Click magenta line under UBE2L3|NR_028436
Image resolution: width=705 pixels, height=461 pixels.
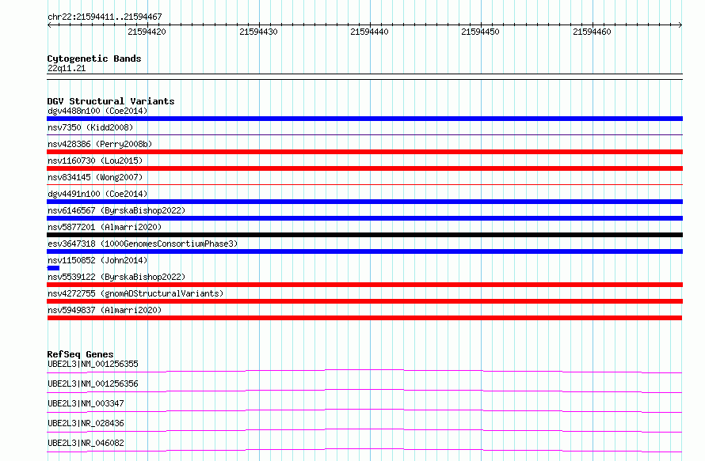click(364, 430)
